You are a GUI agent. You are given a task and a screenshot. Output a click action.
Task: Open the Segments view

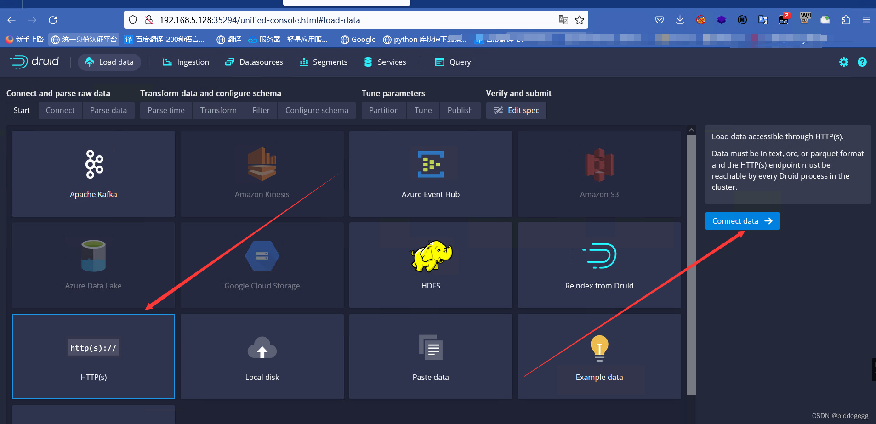[324, 62]
